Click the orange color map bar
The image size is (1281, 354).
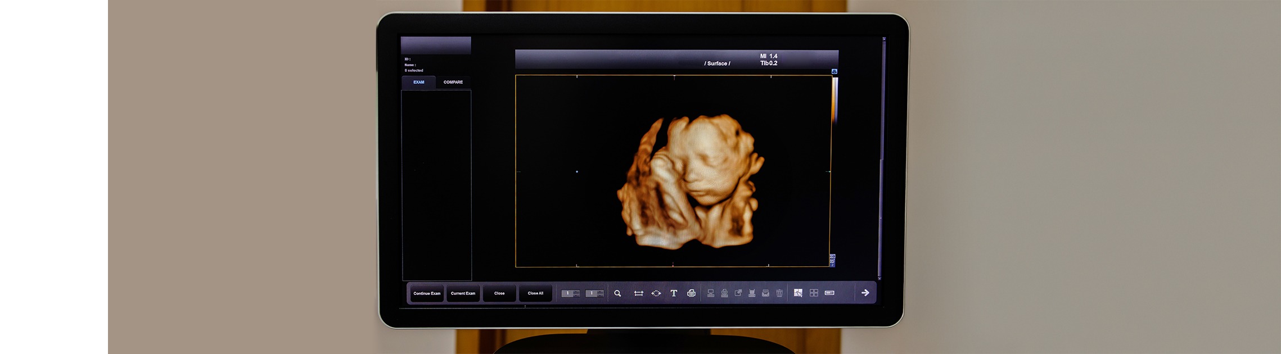pos(835,100)
